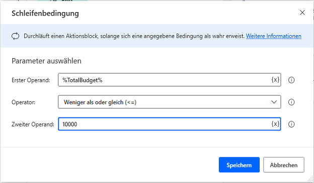Screen dimensions: 314x183
Task: Click the Erster Operand label
Action: pos(31,80)
